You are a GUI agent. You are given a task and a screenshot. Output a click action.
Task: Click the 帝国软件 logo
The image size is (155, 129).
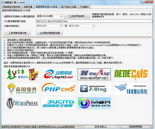pyautogui.click(x=22, y=89)
